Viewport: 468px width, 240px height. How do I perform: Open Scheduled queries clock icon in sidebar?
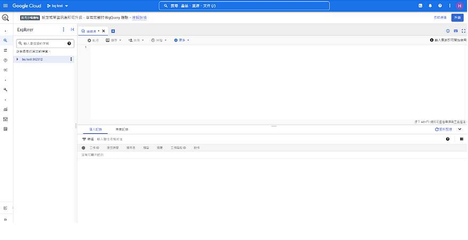pyautogui.click(x=5, y=60)
